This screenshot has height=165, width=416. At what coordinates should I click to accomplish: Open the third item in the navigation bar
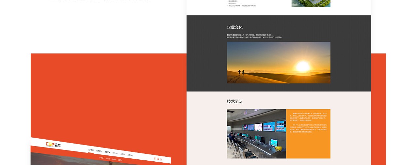(107, 152)
